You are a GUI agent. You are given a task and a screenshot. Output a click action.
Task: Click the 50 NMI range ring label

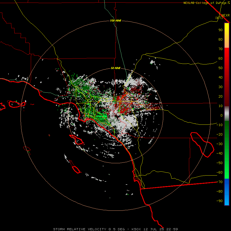(x=115, y=68)
